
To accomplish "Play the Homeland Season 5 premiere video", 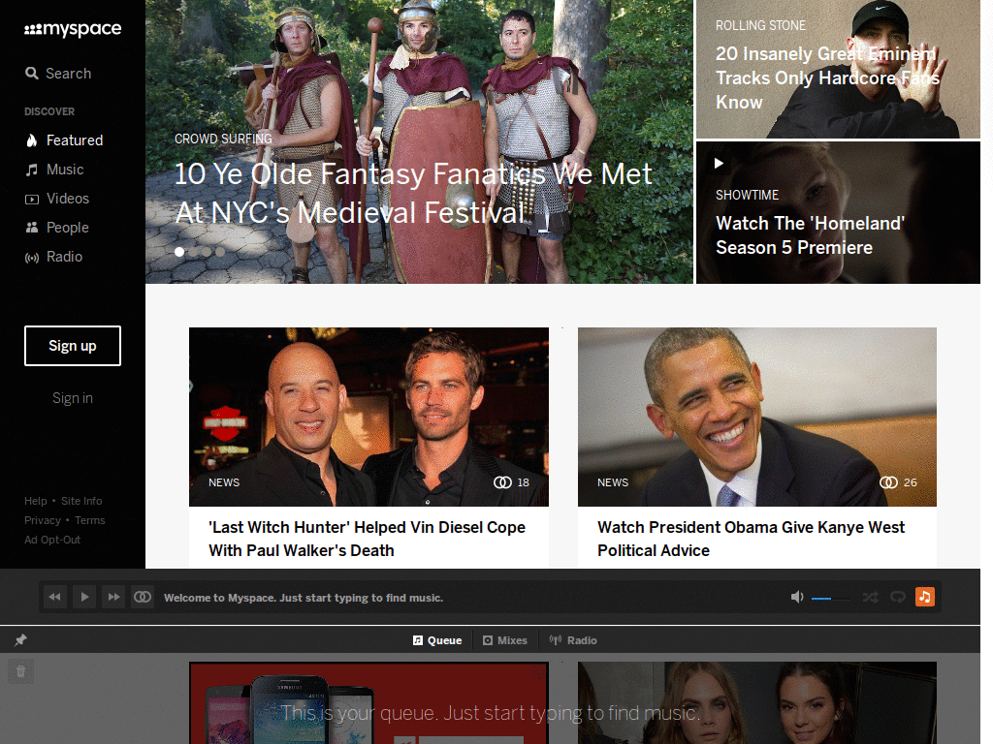I will click(x=719, y=163).
